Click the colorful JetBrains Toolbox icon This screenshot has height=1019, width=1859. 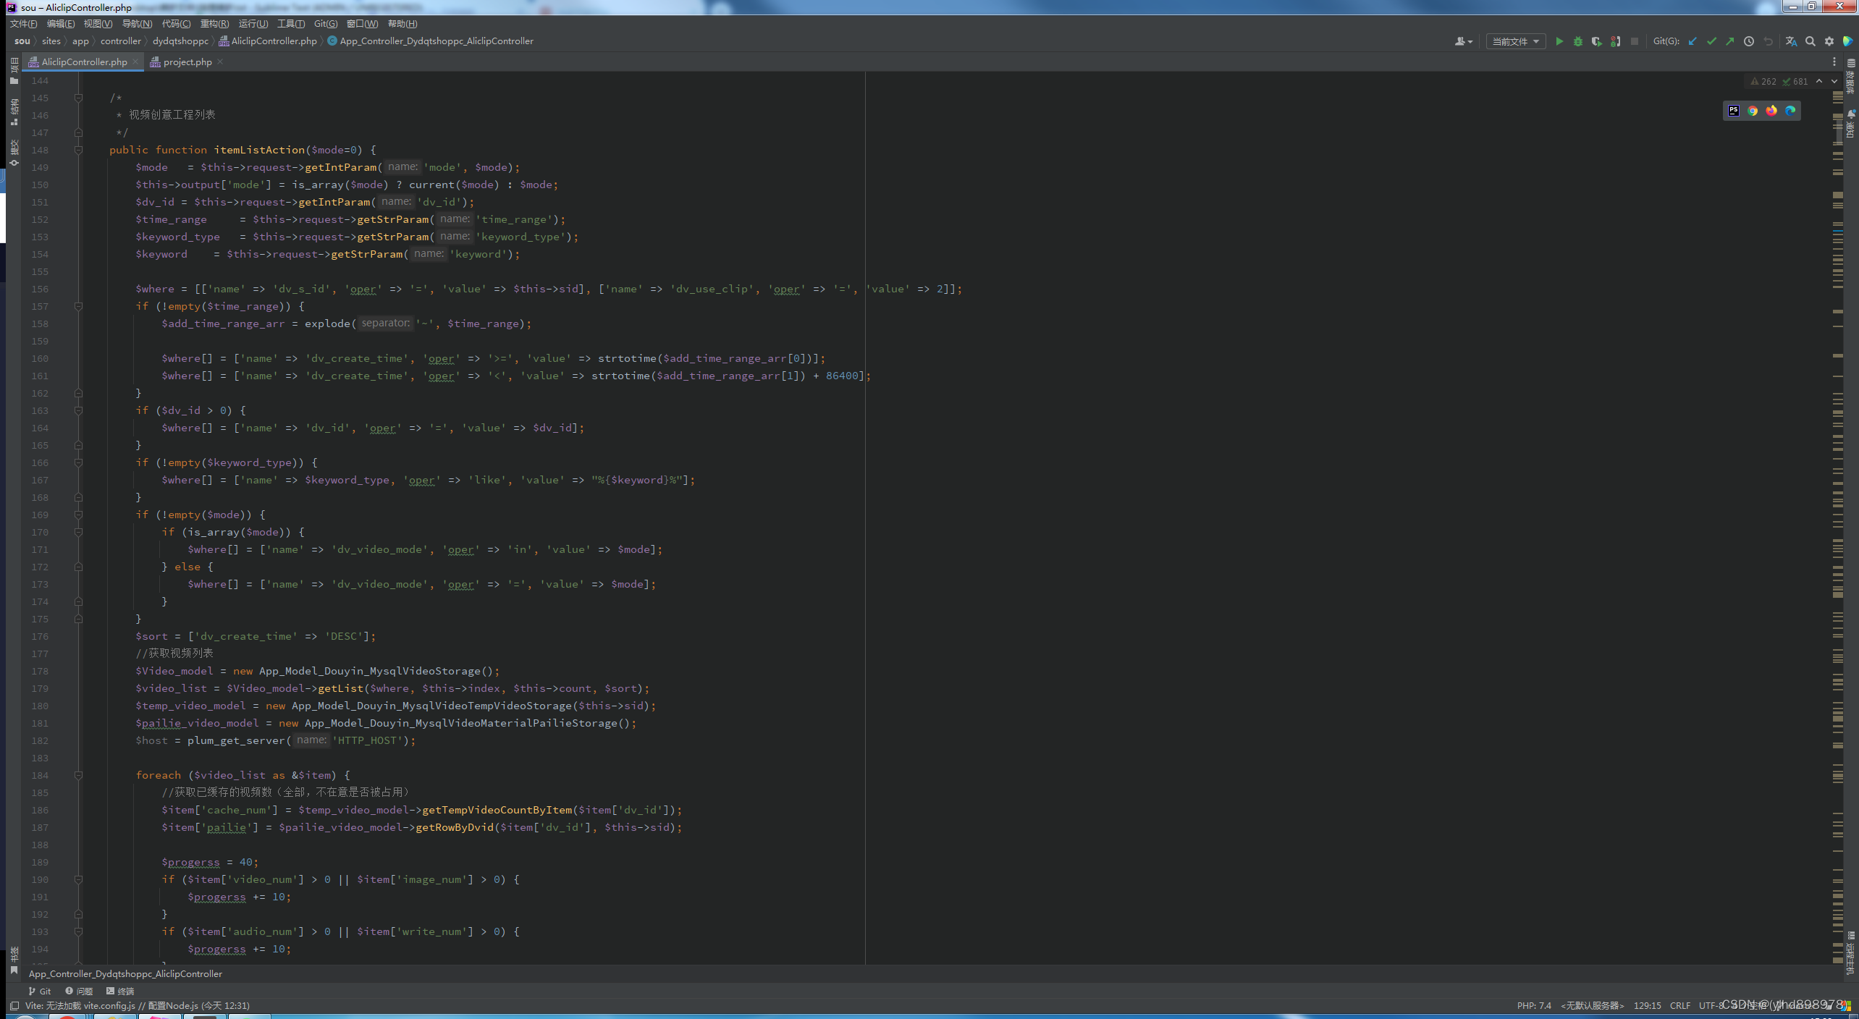pos(1848,41)
